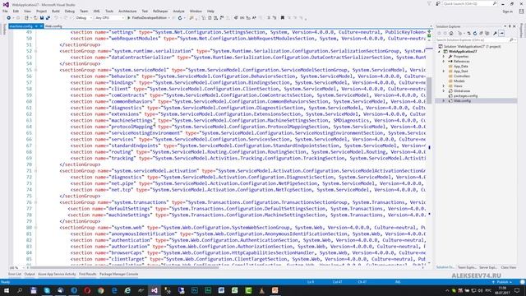This screenshot has width=526, height=296.
Task: Click the Properties wrench icon in Solution Explorer
Action: click(495, 33)
